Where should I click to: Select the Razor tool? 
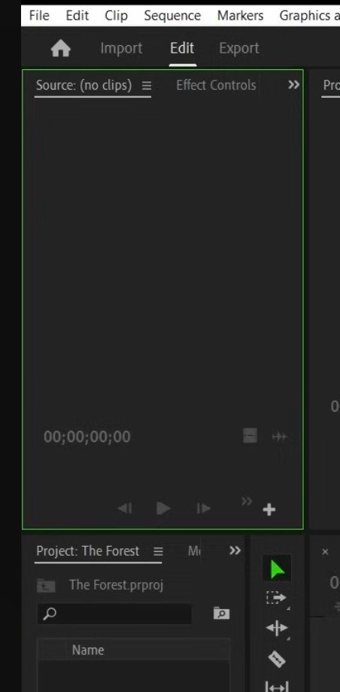277,660
